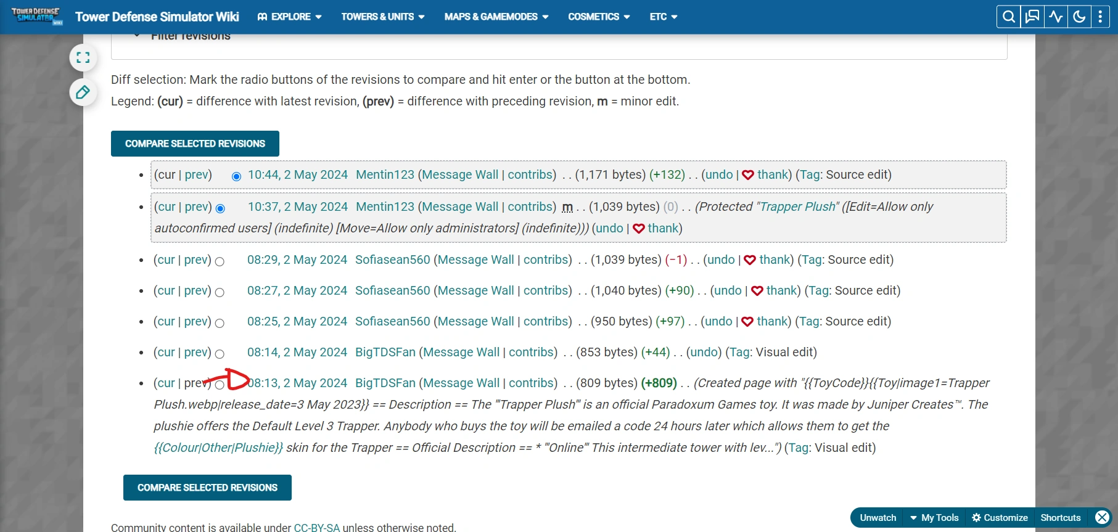Click the "(1,171 bytes)" size text
Image resolution: width=1118 pixels, height=532 pixels.
pyautogui.click(x=610, y=175)
